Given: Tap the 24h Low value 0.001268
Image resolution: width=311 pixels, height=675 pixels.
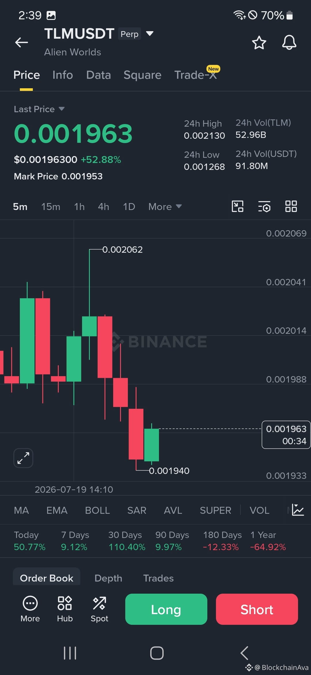Looking at the screenshot, I should pos(204,167).
